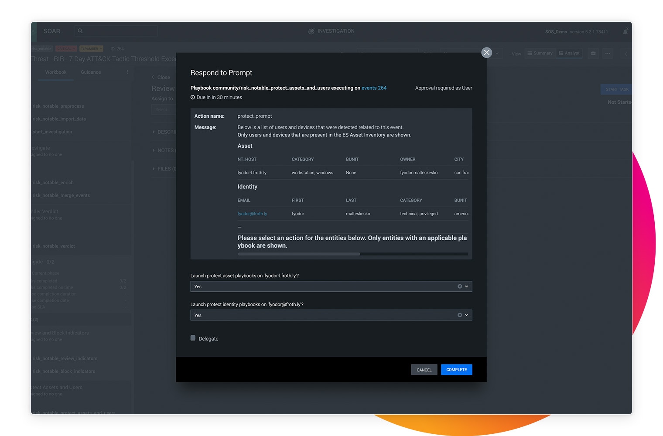Screen dimensions: 663x436
Task: Click the CANCEL button
Action: [424, 370]
